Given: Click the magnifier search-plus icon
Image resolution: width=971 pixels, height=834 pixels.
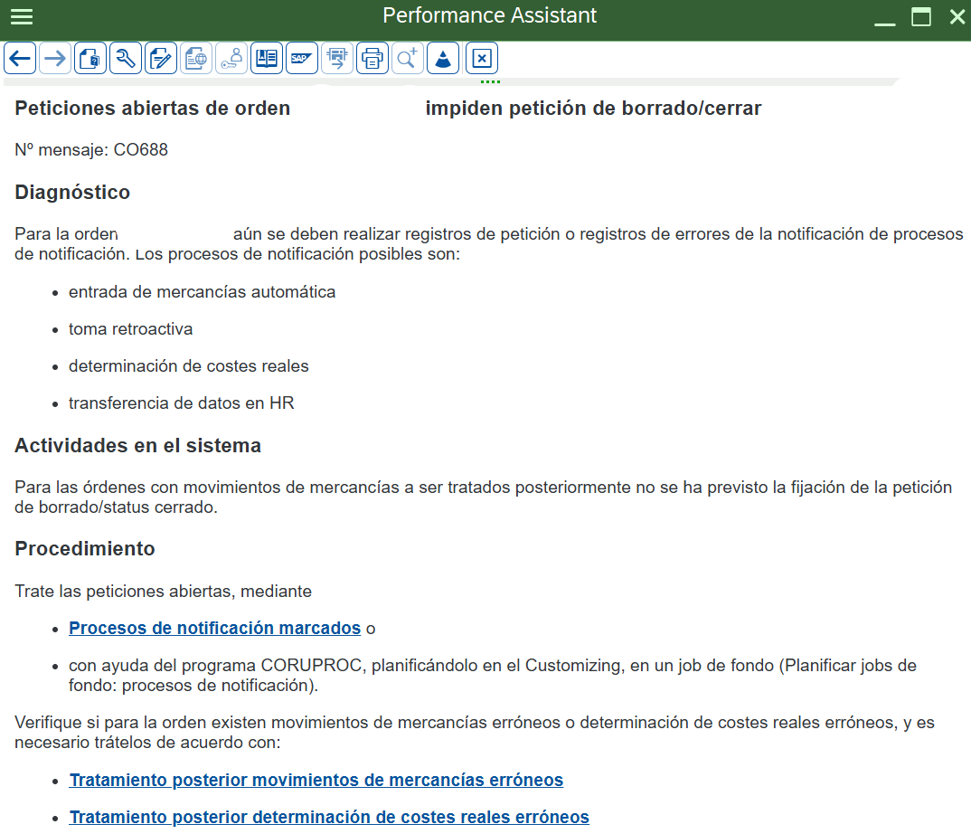Looking at the screenshot, I should 408,59.
